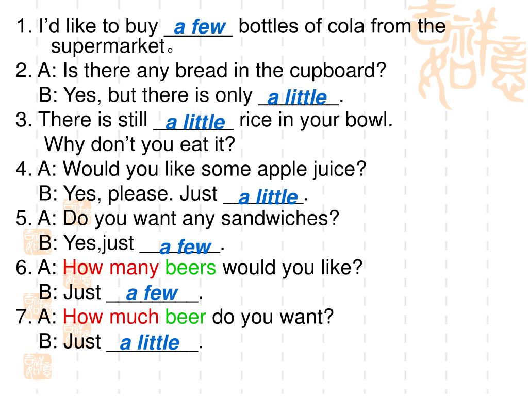Viewport: 528px width, 396px height.
Task: Select the 'a little' blank before 'rice in your bowl'
Action: coord(195,122)
